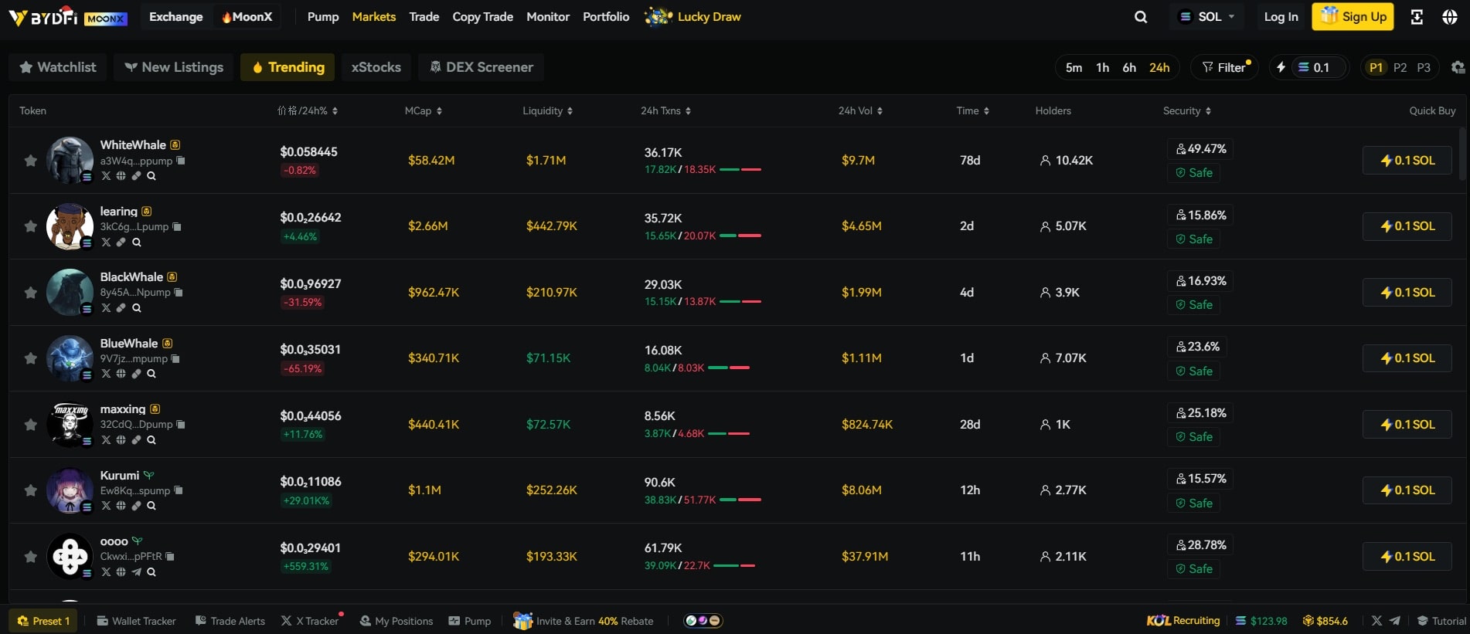Open the X icon in the bottom-right footer
This screenshot has width=1470, height=634.
[1376, 620]
